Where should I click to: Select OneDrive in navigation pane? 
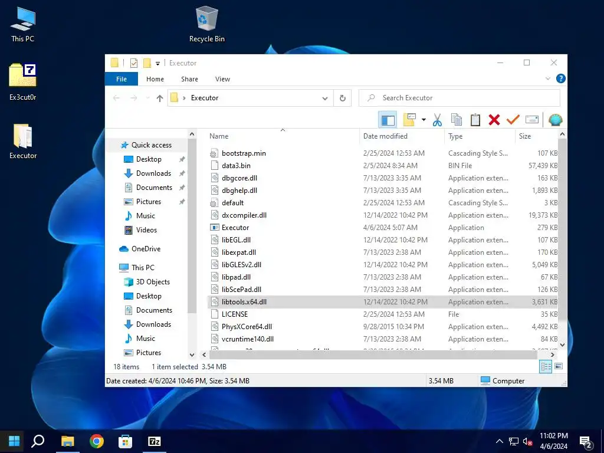[x=146, y=249]
